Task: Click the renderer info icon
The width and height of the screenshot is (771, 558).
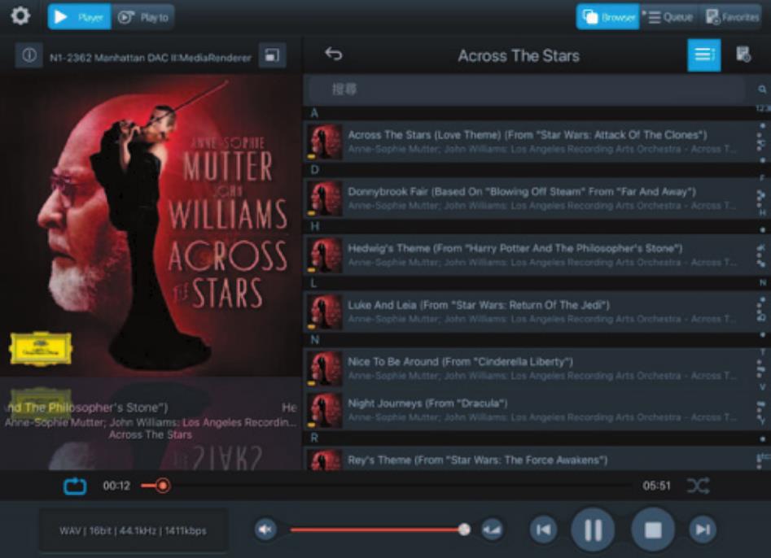Action: [28, 55]
